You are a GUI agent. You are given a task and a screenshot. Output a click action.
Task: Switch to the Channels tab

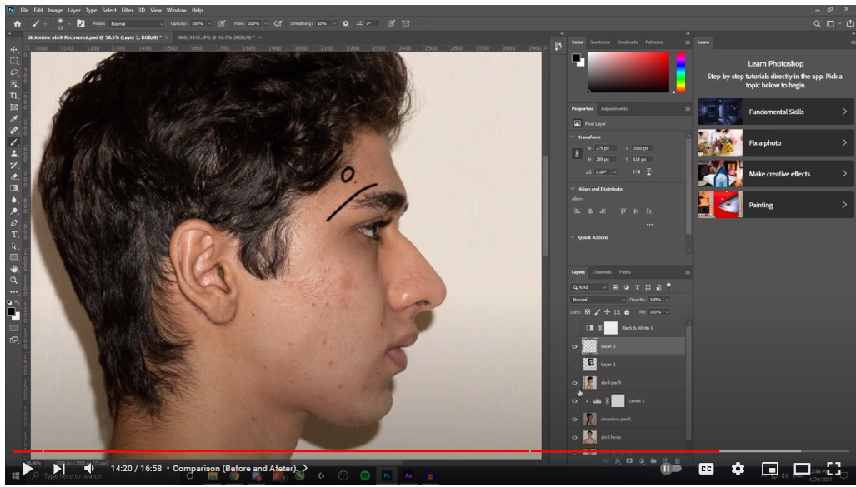click(x=602, y=272)
